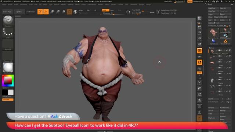Collapse the Tool palette arrow
Viewport: 235px width, 132px height.
point(206,4)
